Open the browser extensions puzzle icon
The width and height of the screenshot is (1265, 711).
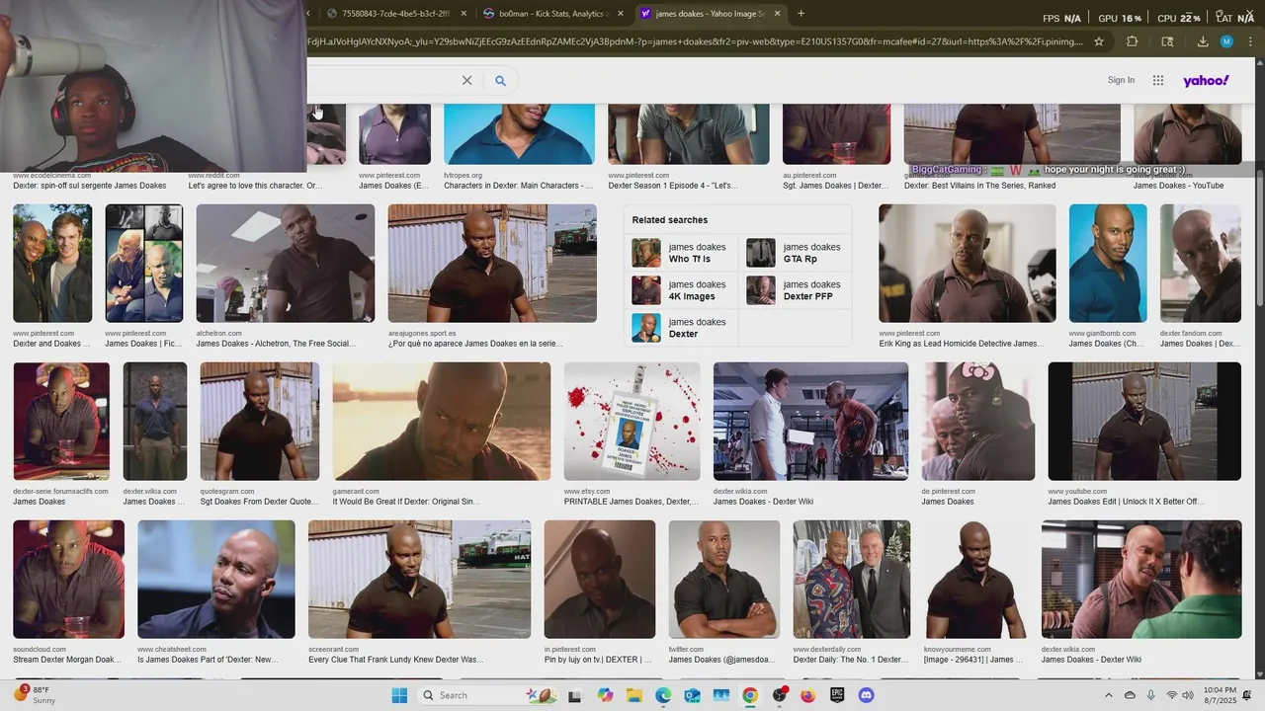click(1133, 41)
